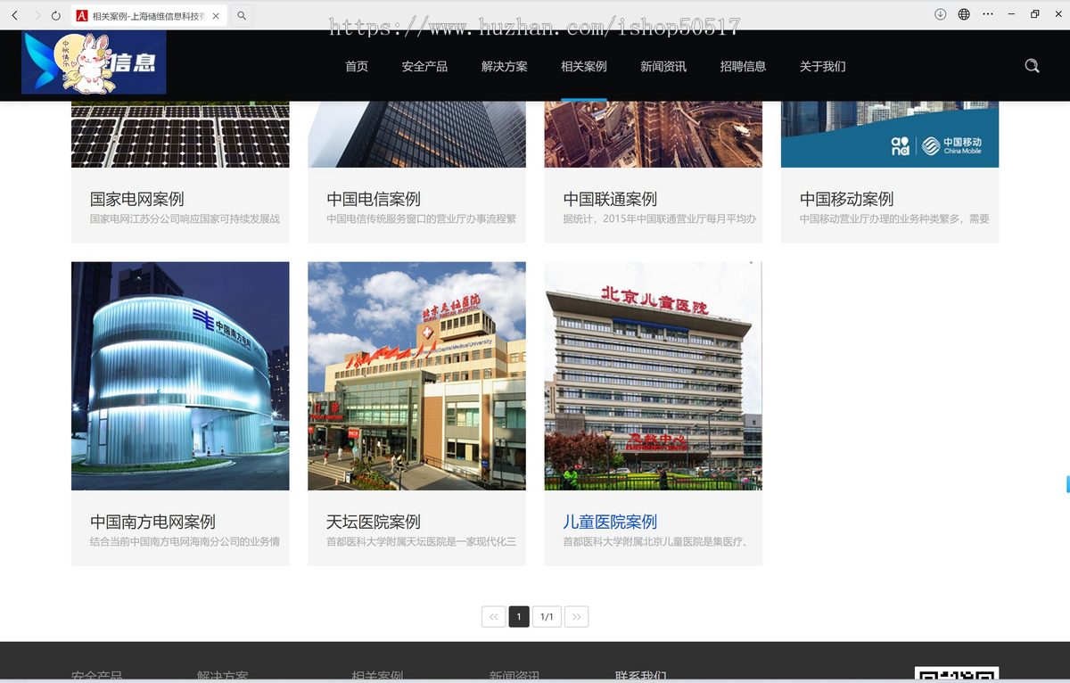This screenshot has height=683, width=1070.
Task: Open the browser search magnifier button
Action: click(242, 15)
